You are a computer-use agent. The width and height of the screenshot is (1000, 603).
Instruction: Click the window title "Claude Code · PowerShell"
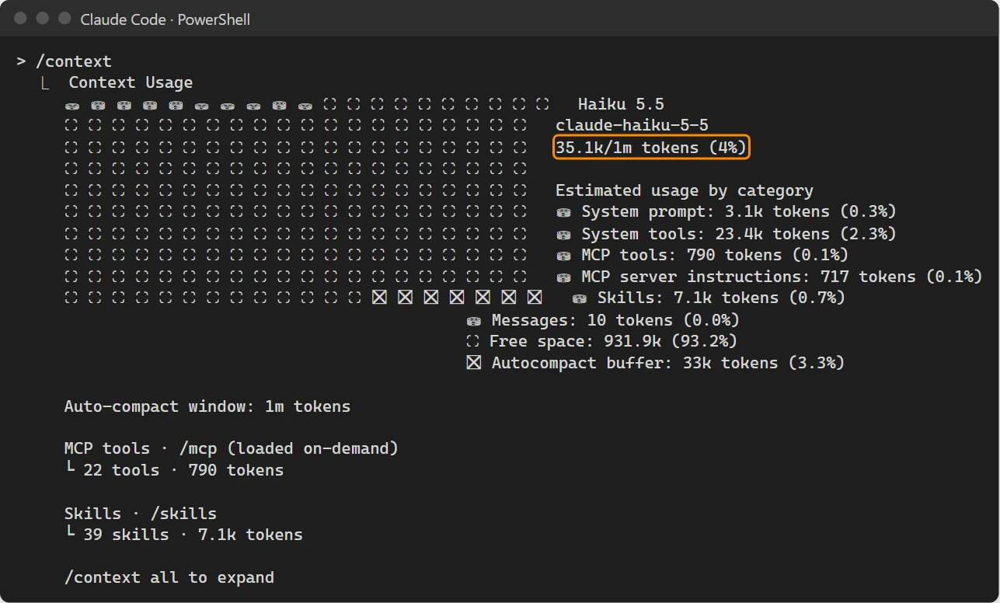[166, 19]
